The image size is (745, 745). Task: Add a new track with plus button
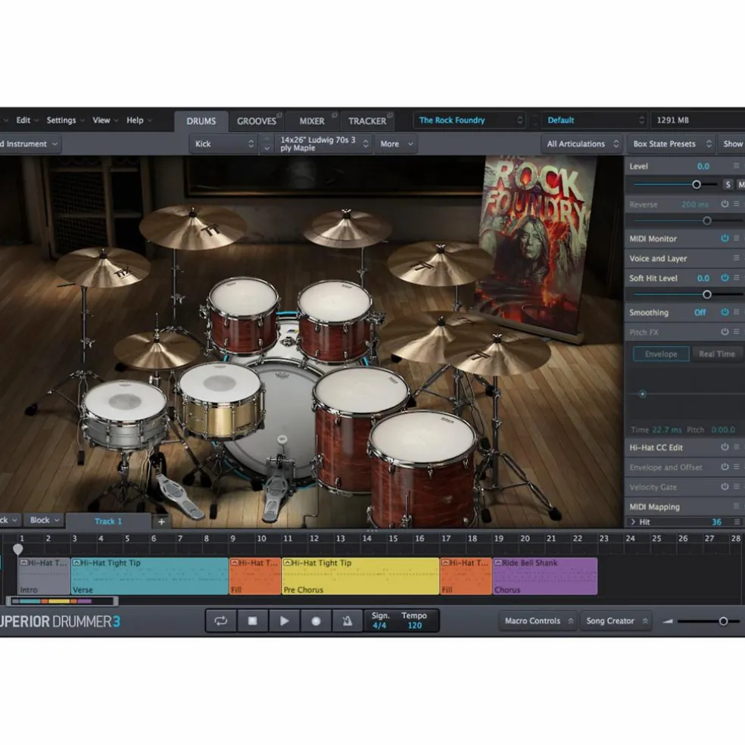click(x=161, y=521)
